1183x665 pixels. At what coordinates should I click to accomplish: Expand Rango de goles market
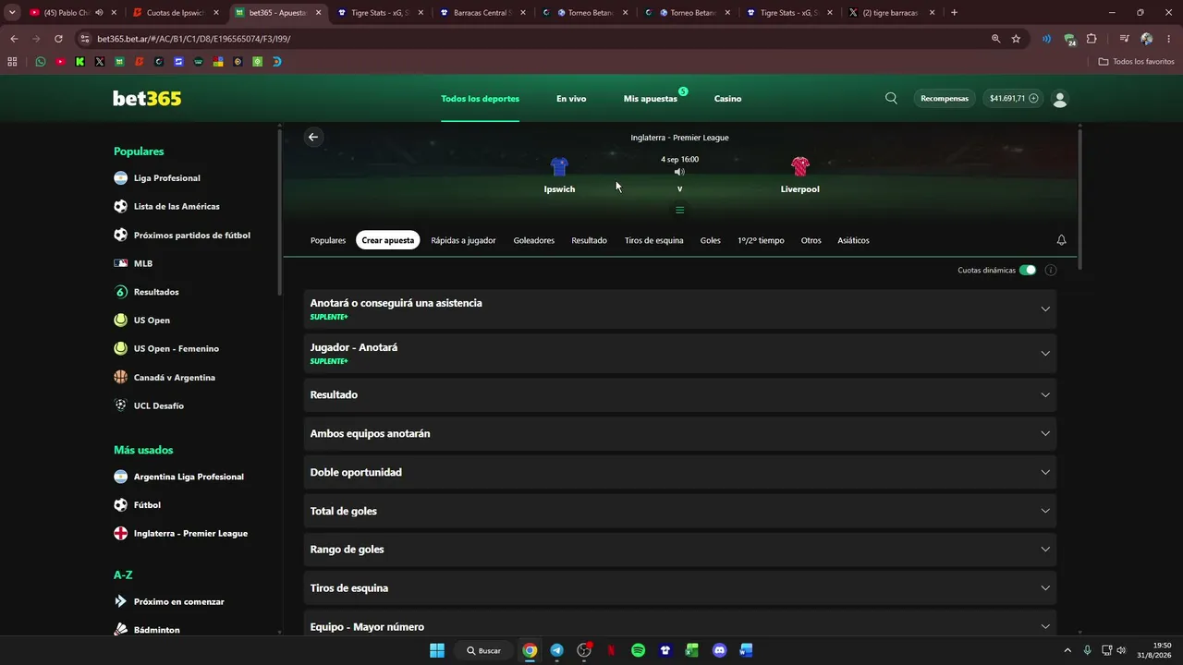(679, 550)
